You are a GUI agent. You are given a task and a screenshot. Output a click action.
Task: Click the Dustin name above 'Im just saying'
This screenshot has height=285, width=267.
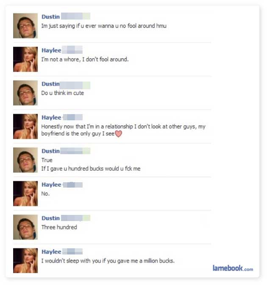(x=50, y=17)
